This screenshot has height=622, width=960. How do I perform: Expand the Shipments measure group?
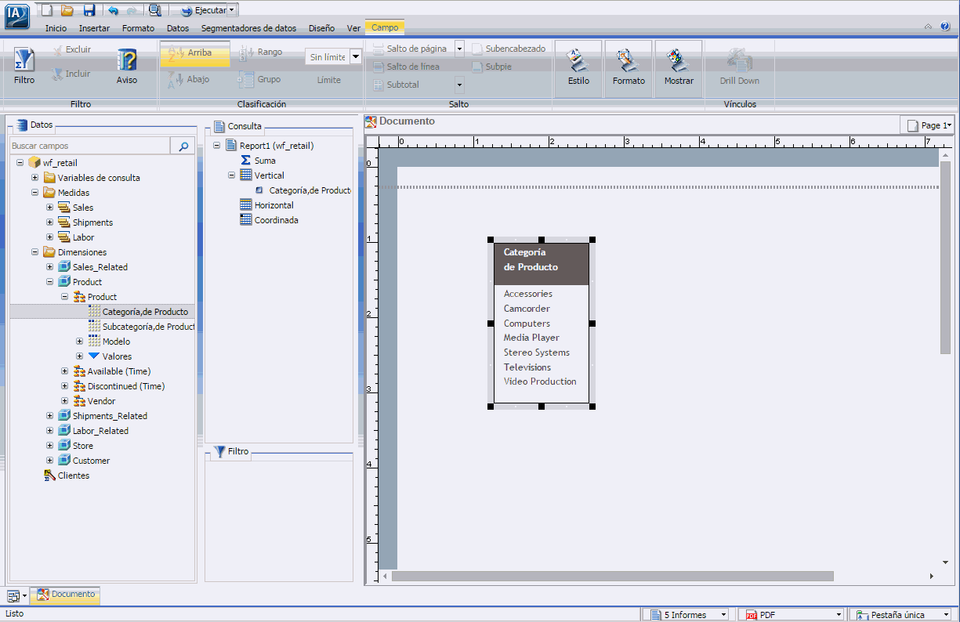click(x=49, y=222)
